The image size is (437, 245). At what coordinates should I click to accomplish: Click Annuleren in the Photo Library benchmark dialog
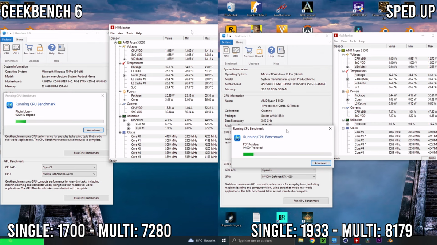tap(93, 130)
